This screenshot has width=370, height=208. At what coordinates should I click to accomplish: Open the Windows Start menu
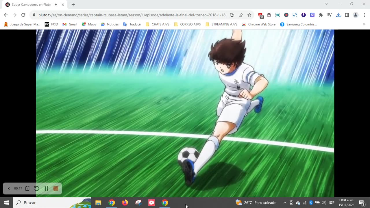[x=7, y=203]
